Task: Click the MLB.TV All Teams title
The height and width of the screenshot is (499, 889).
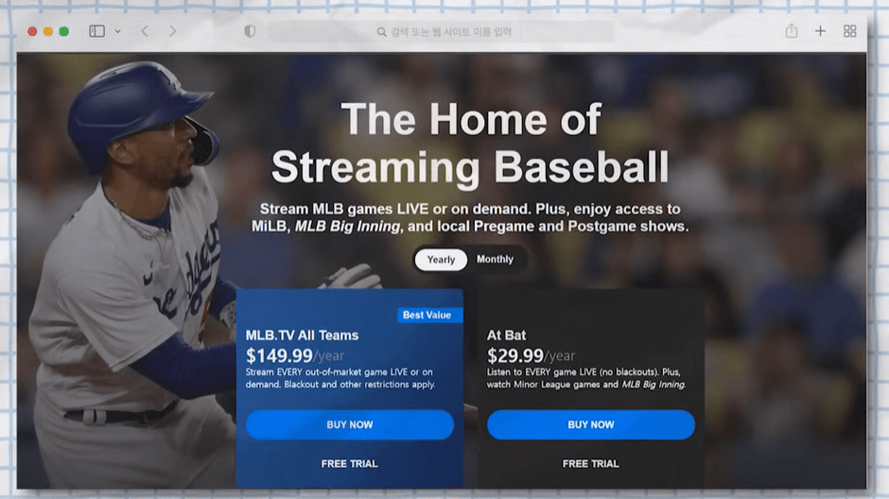Action: [303, 336]
